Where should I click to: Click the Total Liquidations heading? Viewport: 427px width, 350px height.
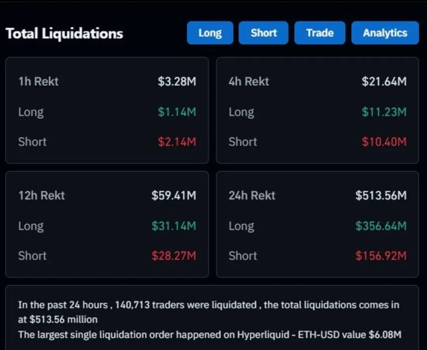[x=64, y=34]
